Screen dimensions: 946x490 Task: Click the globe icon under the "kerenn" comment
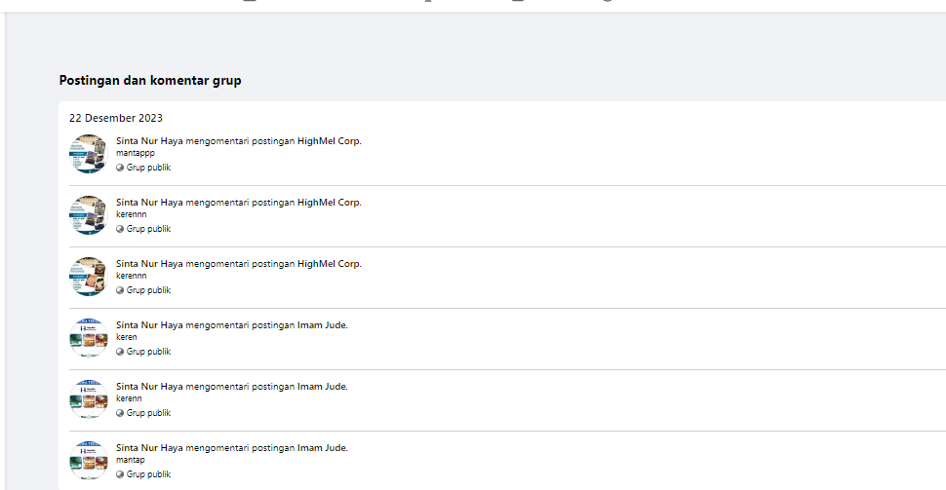click(120, 413)
